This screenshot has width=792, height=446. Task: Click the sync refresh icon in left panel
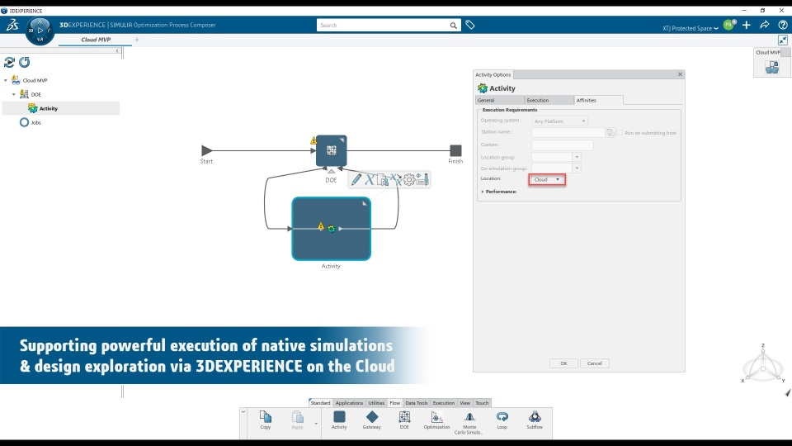[9, 62]
